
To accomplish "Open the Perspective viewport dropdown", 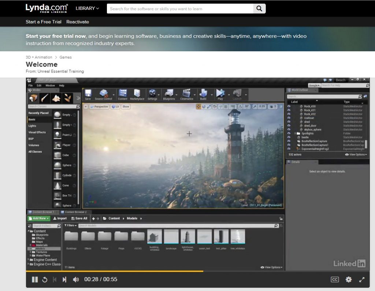I will [x=99, y=107].
